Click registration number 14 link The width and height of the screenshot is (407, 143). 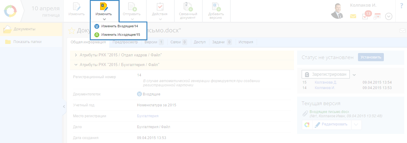click(139, 75)
